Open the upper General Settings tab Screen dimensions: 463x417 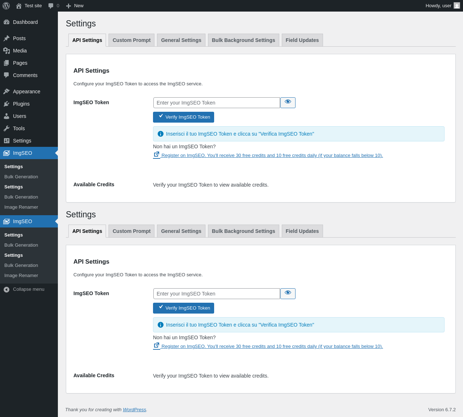pos(181,40)
